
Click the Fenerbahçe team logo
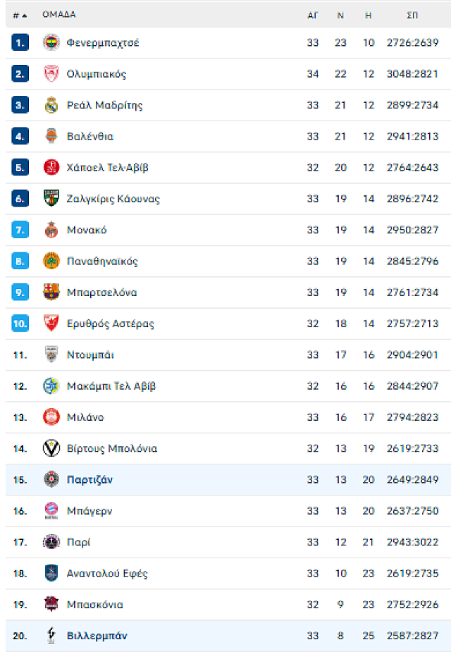(51, 43)
